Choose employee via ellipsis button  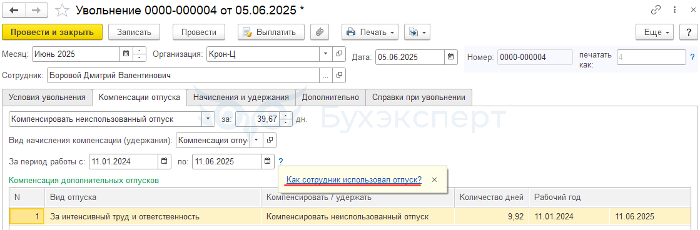325,76
